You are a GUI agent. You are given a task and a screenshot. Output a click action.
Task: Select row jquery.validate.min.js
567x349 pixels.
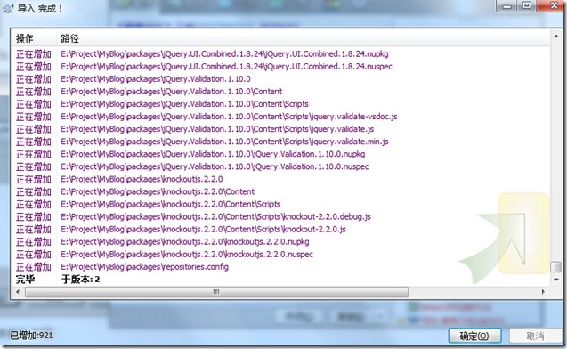281,142
